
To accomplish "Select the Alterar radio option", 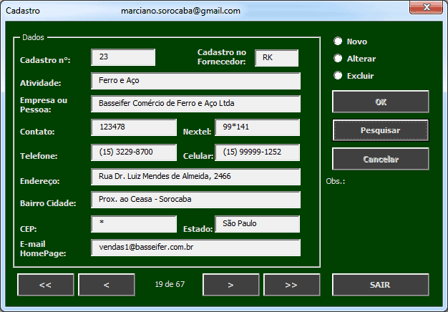I will [339, 59].
